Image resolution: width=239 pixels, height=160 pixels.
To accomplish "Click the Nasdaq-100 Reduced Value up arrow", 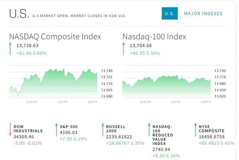I will [149, 129].
